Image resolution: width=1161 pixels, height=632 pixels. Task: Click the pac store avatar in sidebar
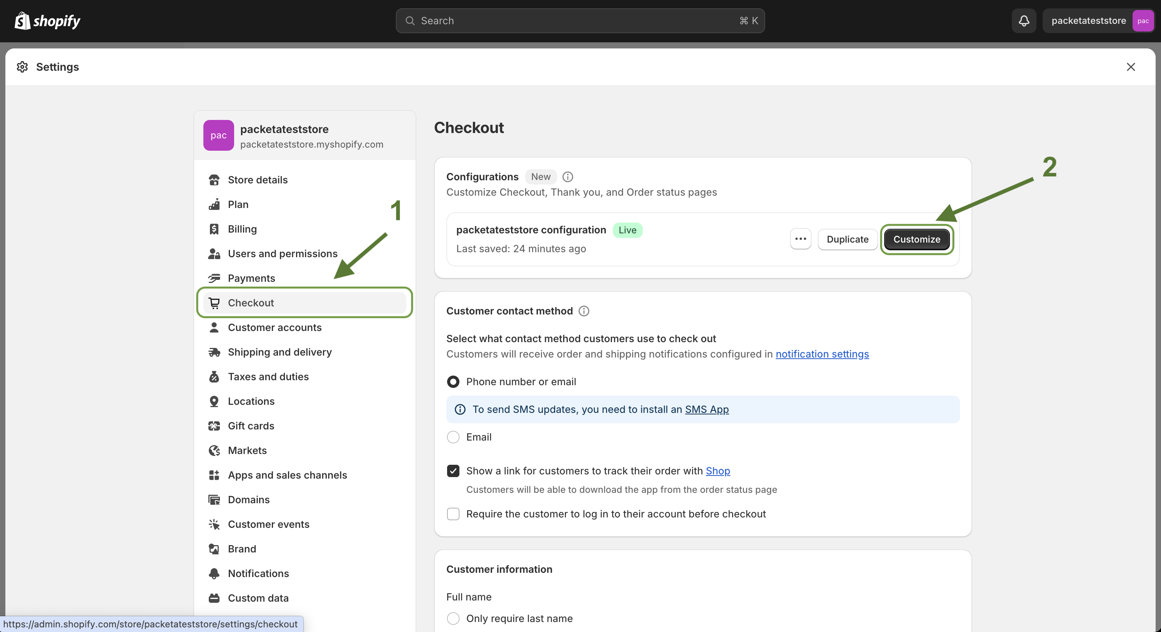[x=219, y=135]
